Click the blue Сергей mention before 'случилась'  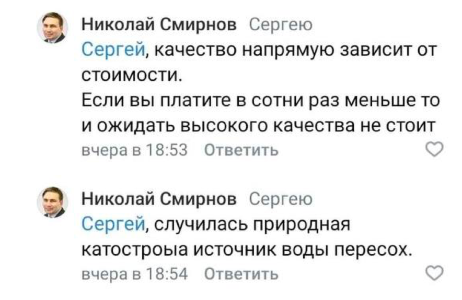[113, 225]
